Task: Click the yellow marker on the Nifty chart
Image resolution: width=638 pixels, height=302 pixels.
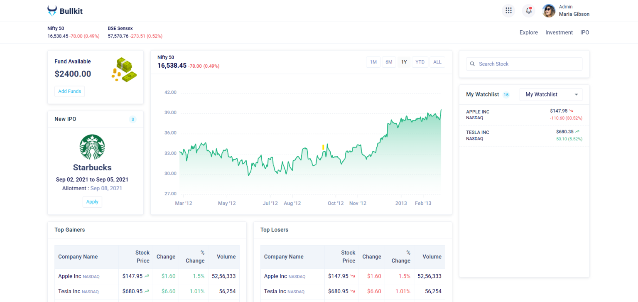Action: point(323,147)
